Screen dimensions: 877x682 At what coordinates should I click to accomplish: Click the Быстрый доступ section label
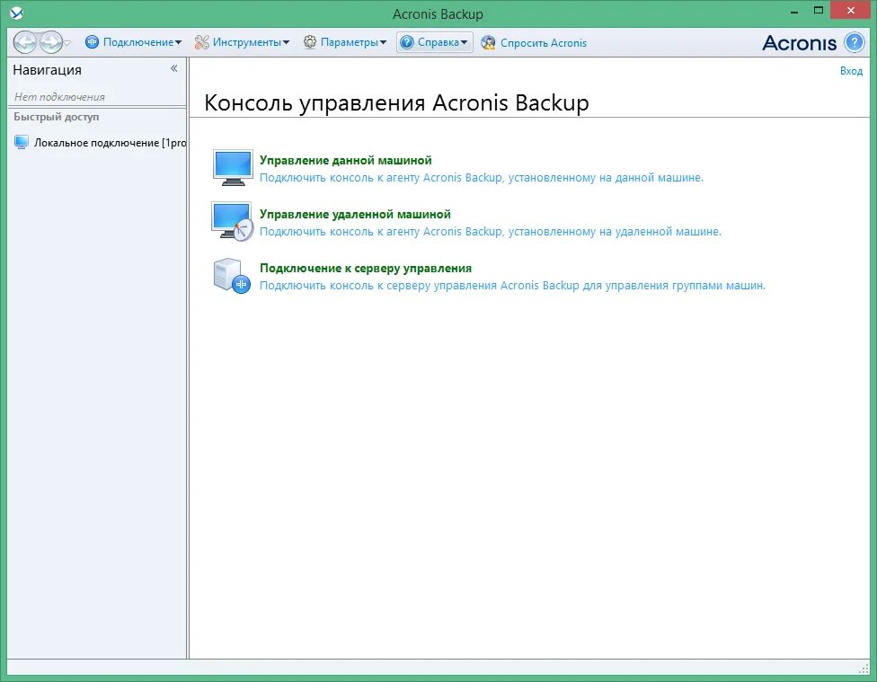point(56,117)
